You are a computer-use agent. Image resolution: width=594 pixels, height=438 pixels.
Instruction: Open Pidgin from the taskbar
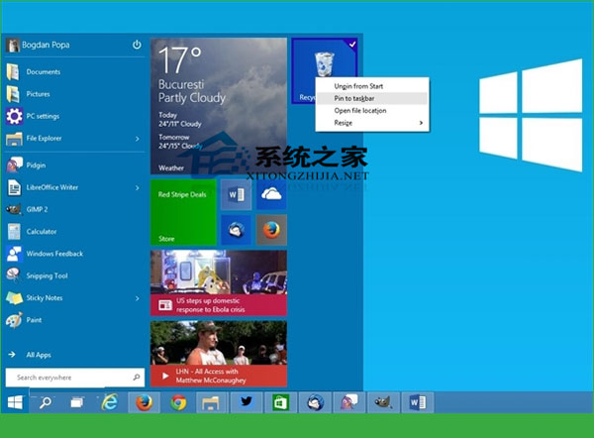tap(349, 402)
